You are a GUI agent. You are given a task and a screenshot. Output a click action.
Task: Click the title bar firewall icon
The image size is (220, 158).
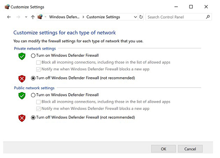(x=7, y=7)
